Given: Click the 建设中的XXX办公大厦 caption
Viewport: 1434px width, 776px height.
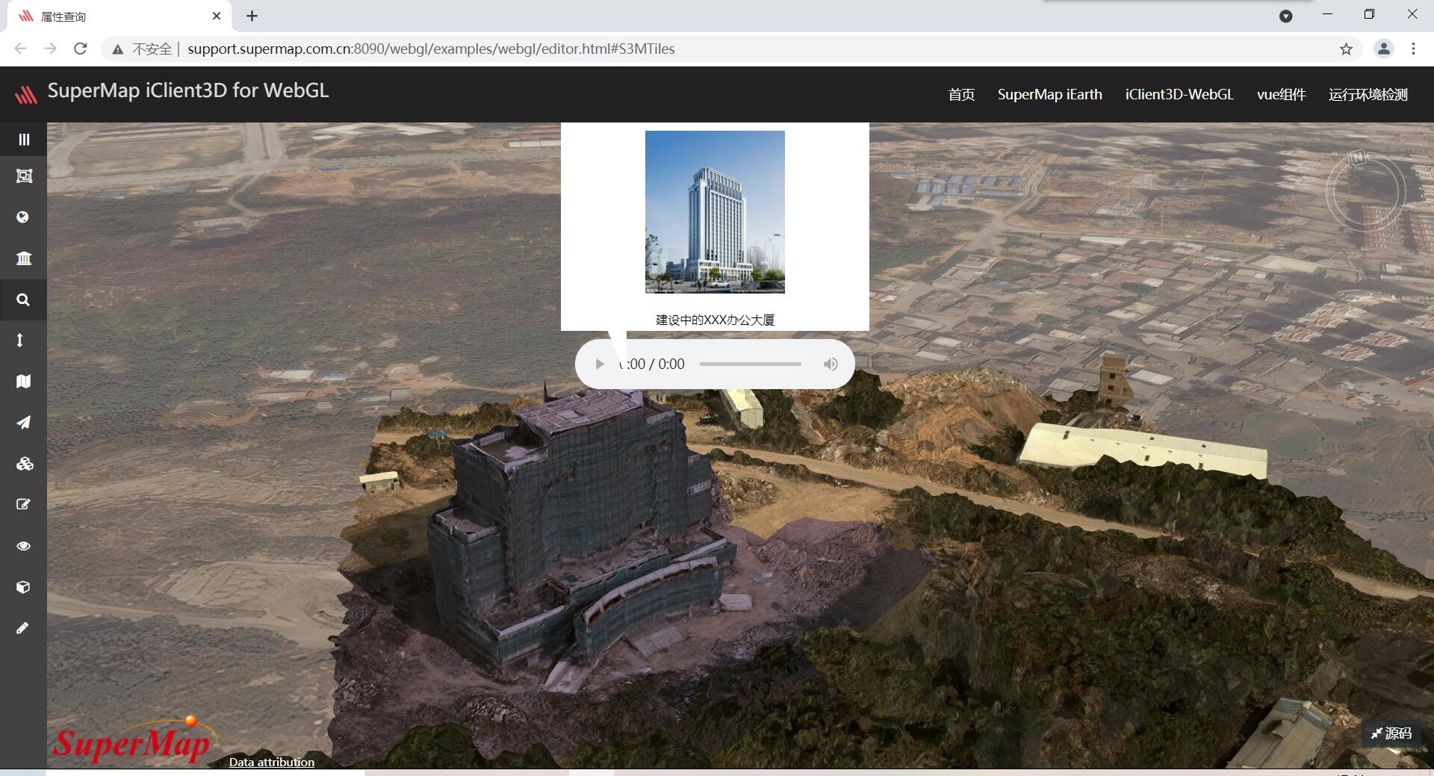Looking at the screenshot, I should [x=715, y=320].
